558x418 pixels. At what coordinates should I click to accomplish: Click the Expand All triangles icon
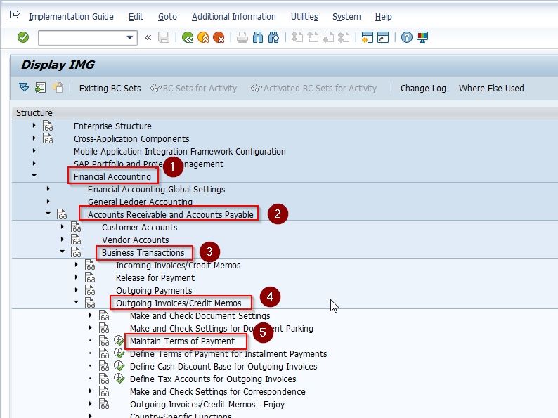click(24, 88)
